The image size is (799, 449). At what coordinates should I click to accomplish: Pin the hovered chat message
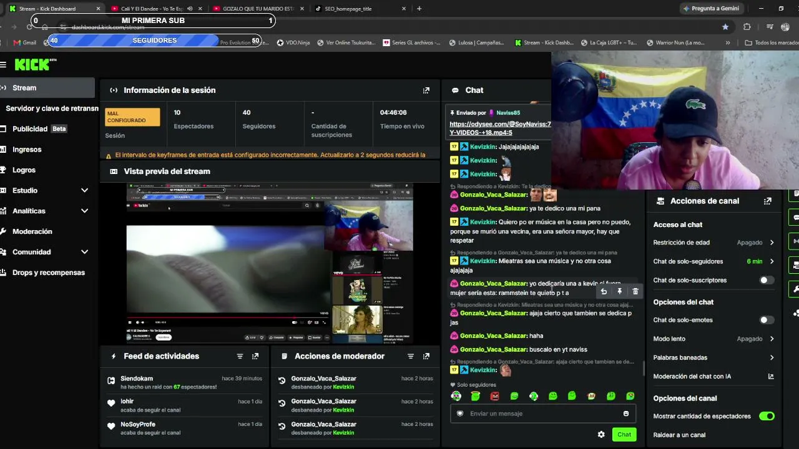pyautogui.click(x=619, y=291)
